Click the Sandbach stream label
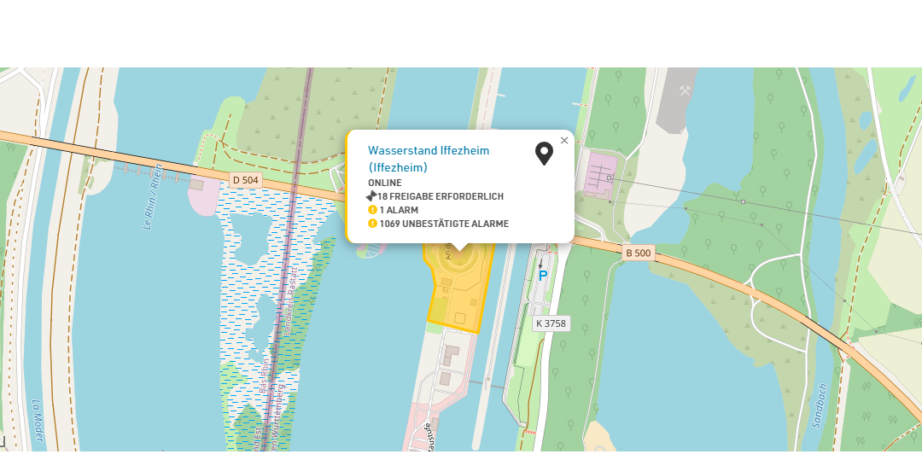 [x=822, y=405]
